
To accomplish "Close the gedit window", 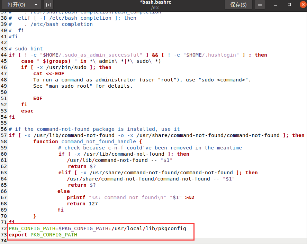I will pos(303,5).
